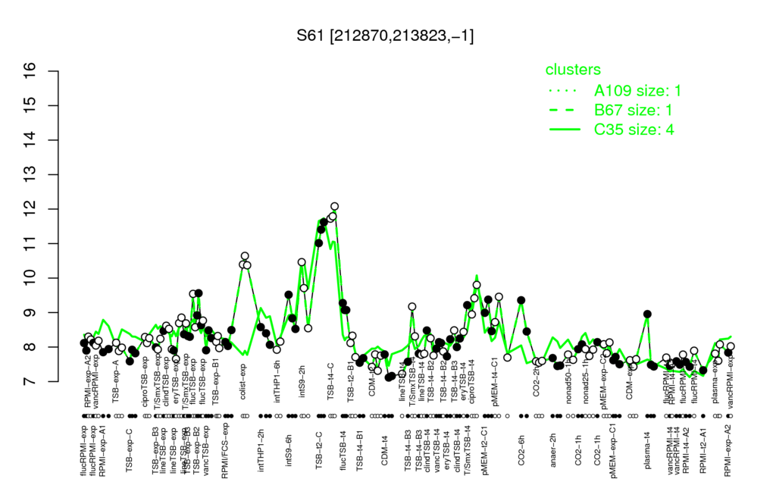Click the filled data point above CO2-6h peak

[x=521, y=300]
